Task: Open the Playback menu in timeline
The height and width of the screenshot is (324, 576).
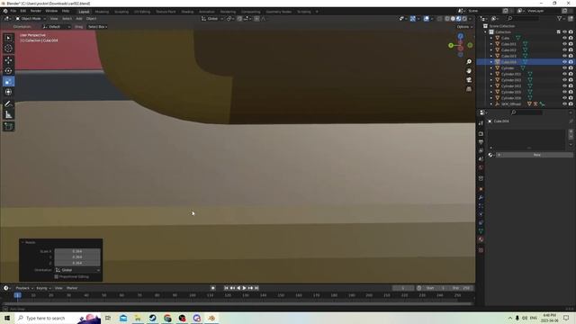Action: [x=24, y=288]
